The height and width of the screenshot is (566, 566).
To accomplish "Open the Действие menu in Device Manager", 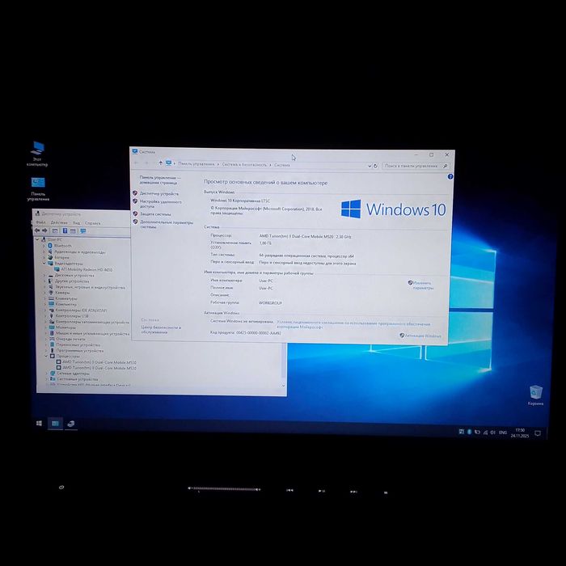I will [59, 222].
